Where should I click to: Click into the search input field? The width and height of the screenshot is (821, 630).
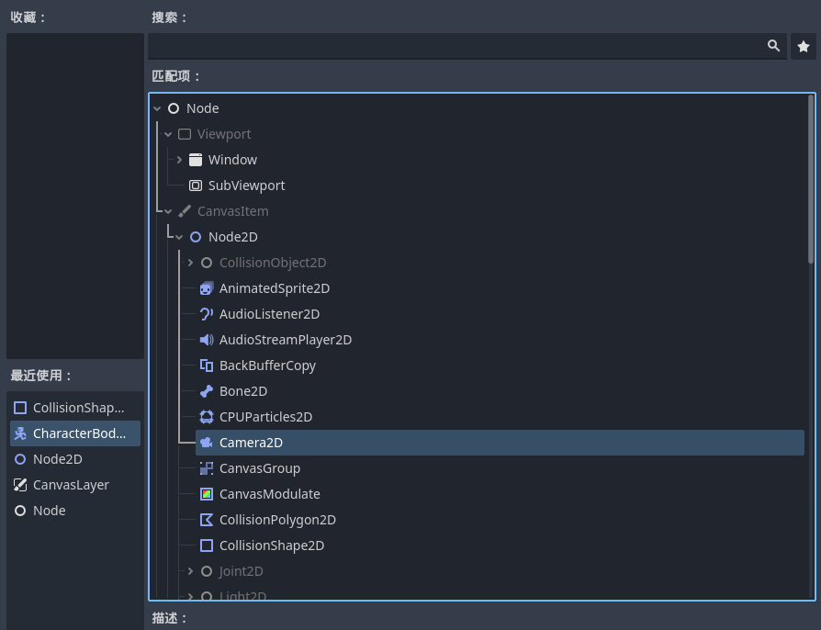click(x=455, y=46)
